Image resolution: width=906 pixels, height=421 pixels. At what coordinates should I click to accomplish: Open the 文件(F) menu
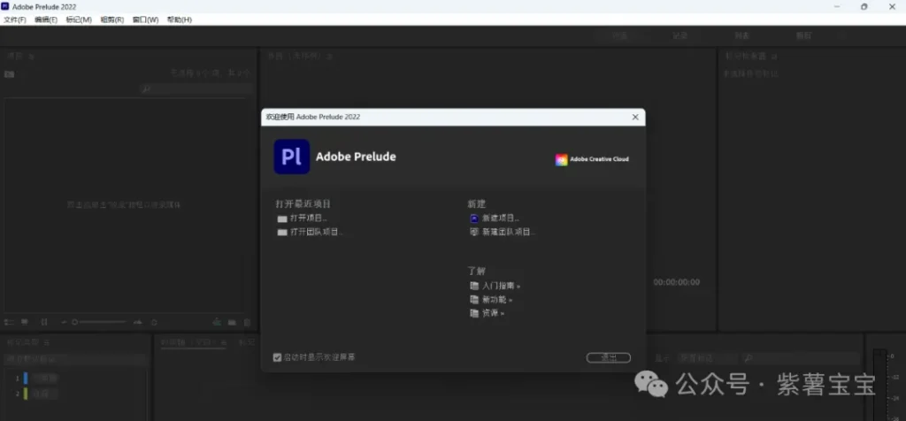15,19
